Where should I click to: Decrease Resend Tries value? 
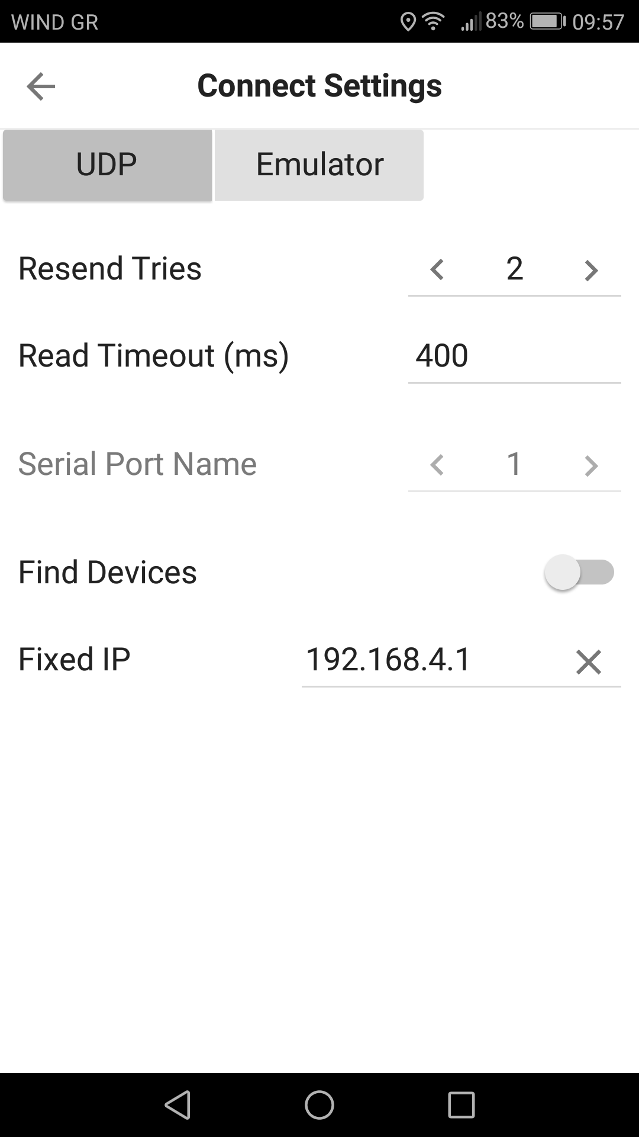click(437, 269)
